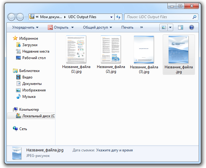
Task: Open the Документы library
Action: pyautogui.click(x=32, y=84)
